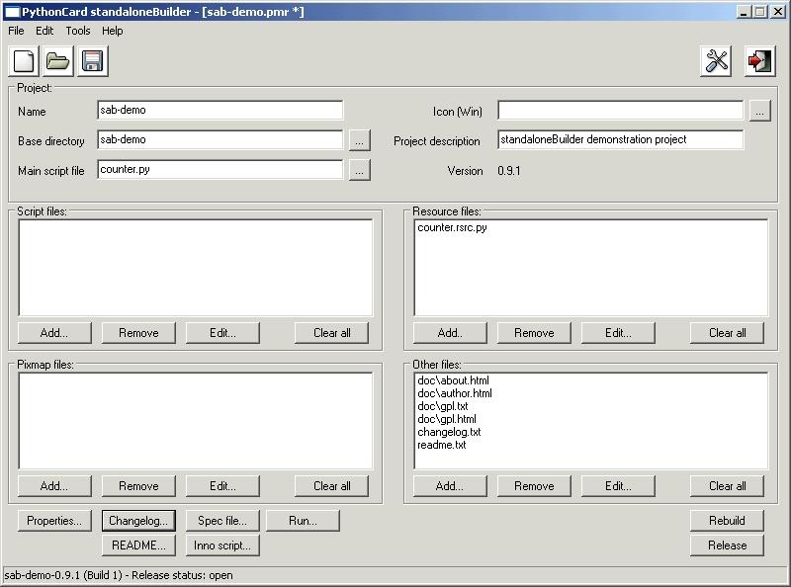
Task: Open the Tools menu
Action: tap(78, 31)
